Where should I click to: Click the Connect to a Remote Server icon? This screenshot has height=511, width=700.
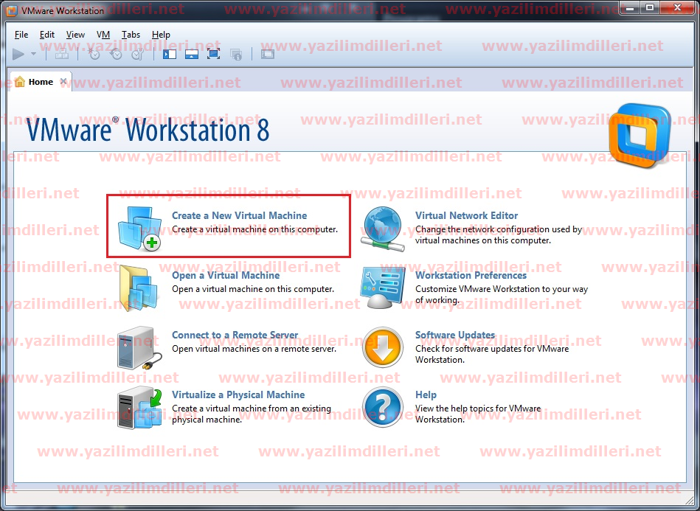tap(136, 347)
